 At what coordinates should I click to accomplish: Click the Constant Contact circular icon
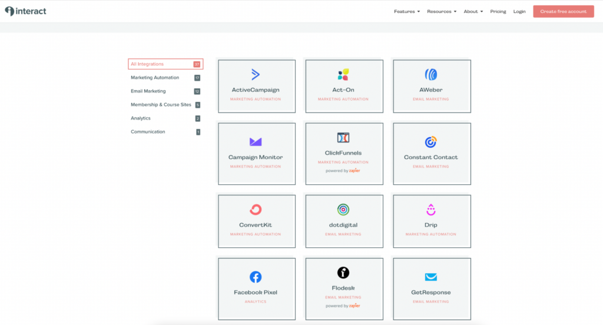430,142
